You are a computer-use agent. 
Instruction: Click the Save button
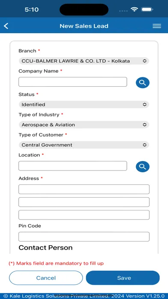[123, 278]
